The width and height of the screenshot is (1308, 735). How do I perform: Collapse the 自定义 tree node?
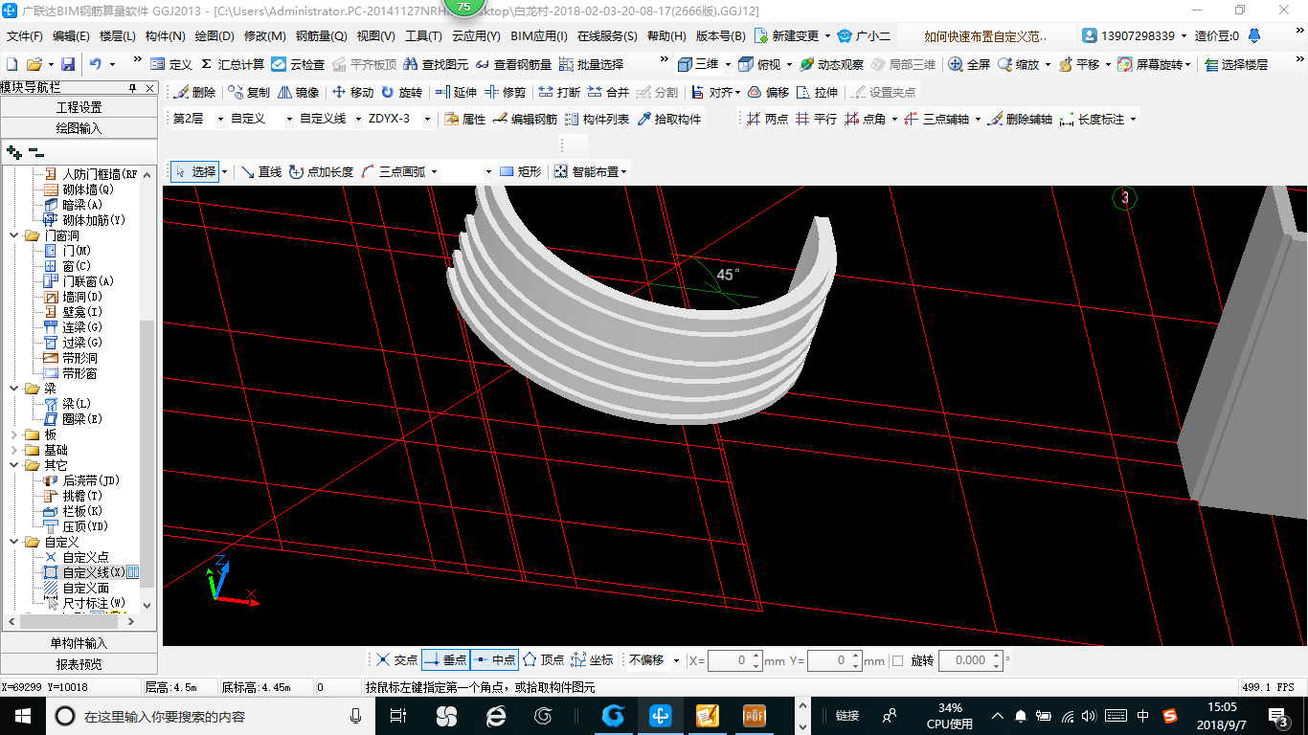pos(14,542)
